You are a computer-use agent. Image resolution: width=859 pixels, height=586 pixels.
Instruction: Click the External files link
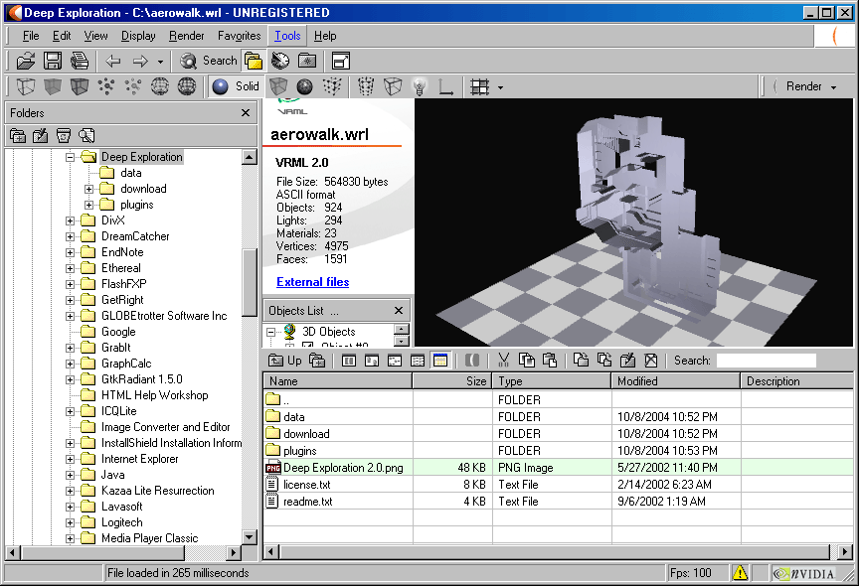pyautogui.click(x=312, y=282)
